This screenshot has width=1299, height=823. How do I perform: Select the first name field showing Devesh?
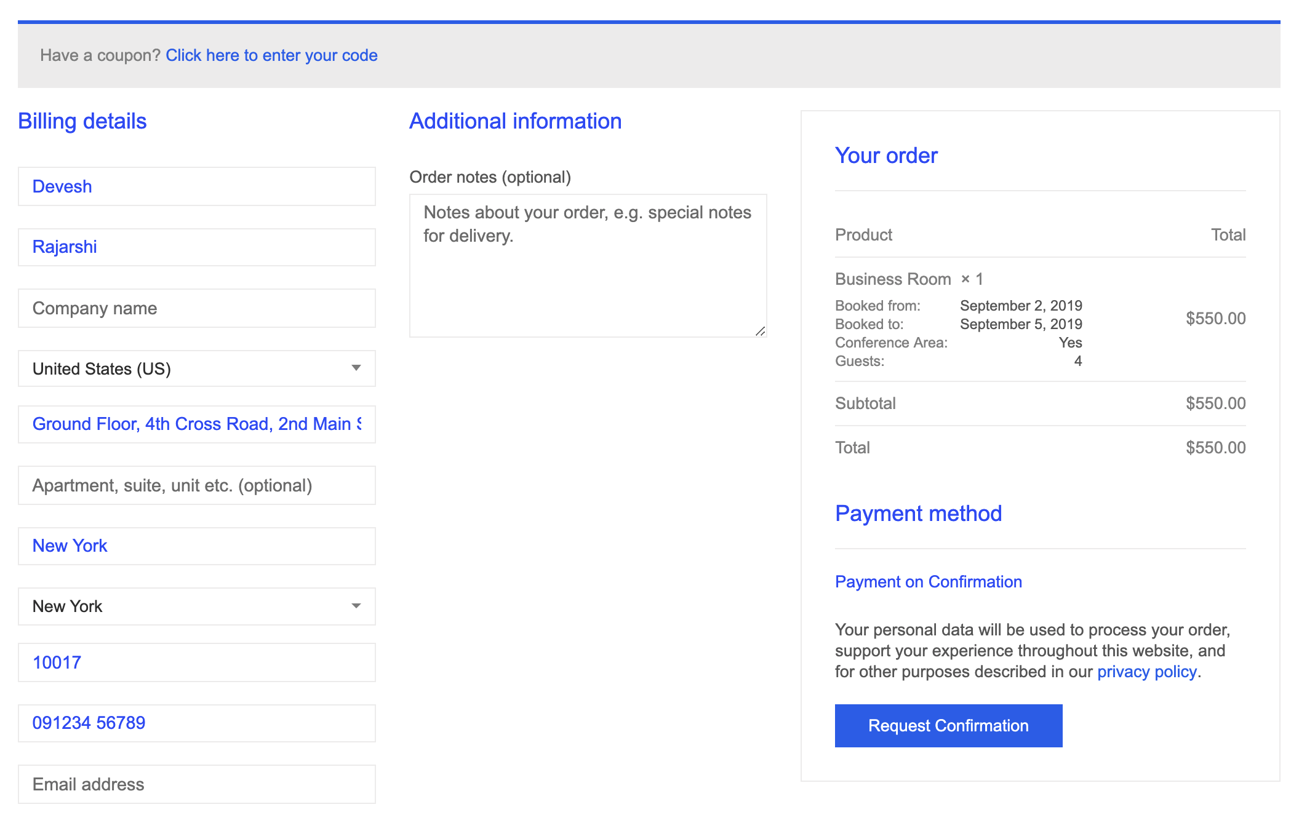click(197, 186)
